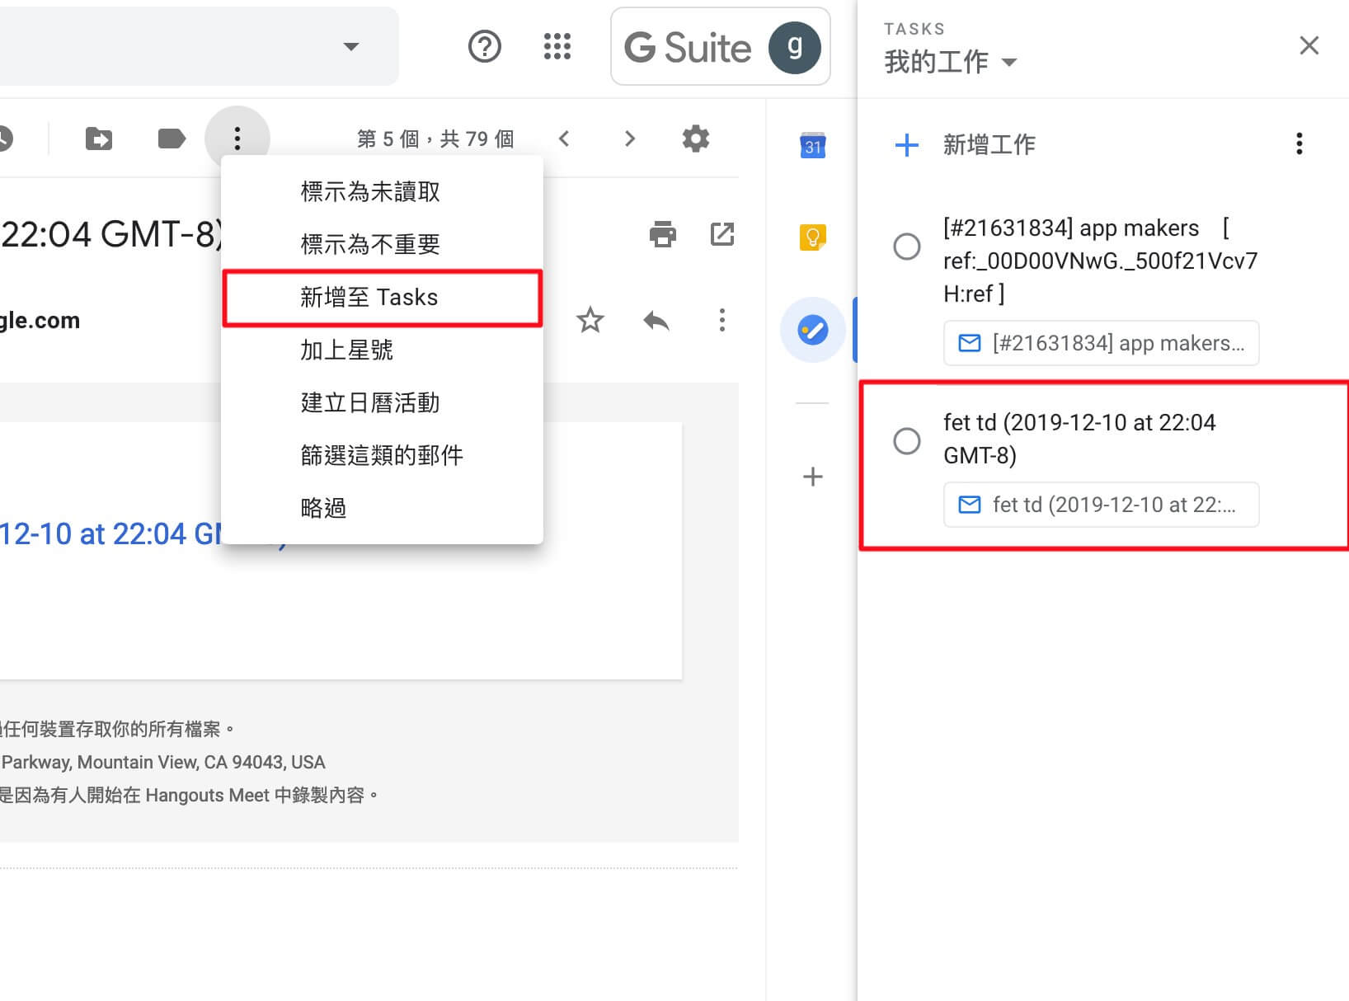Mark the '[#21631834] app makers' task complete
Image resolution: width=1349 pixels, height=1001 pixels.
(907, 246)
